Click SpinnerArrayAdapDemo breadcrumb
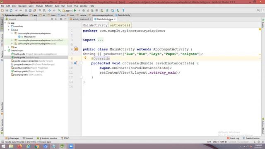This screenshot has height=149, width=265. tap(15, 15)
